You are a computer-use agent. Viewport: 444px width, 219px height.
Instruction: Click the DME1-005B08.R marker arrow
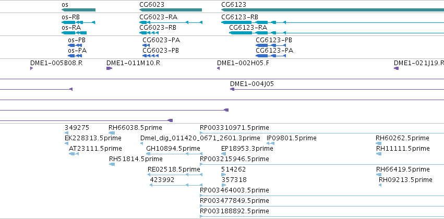click(31, 68)
